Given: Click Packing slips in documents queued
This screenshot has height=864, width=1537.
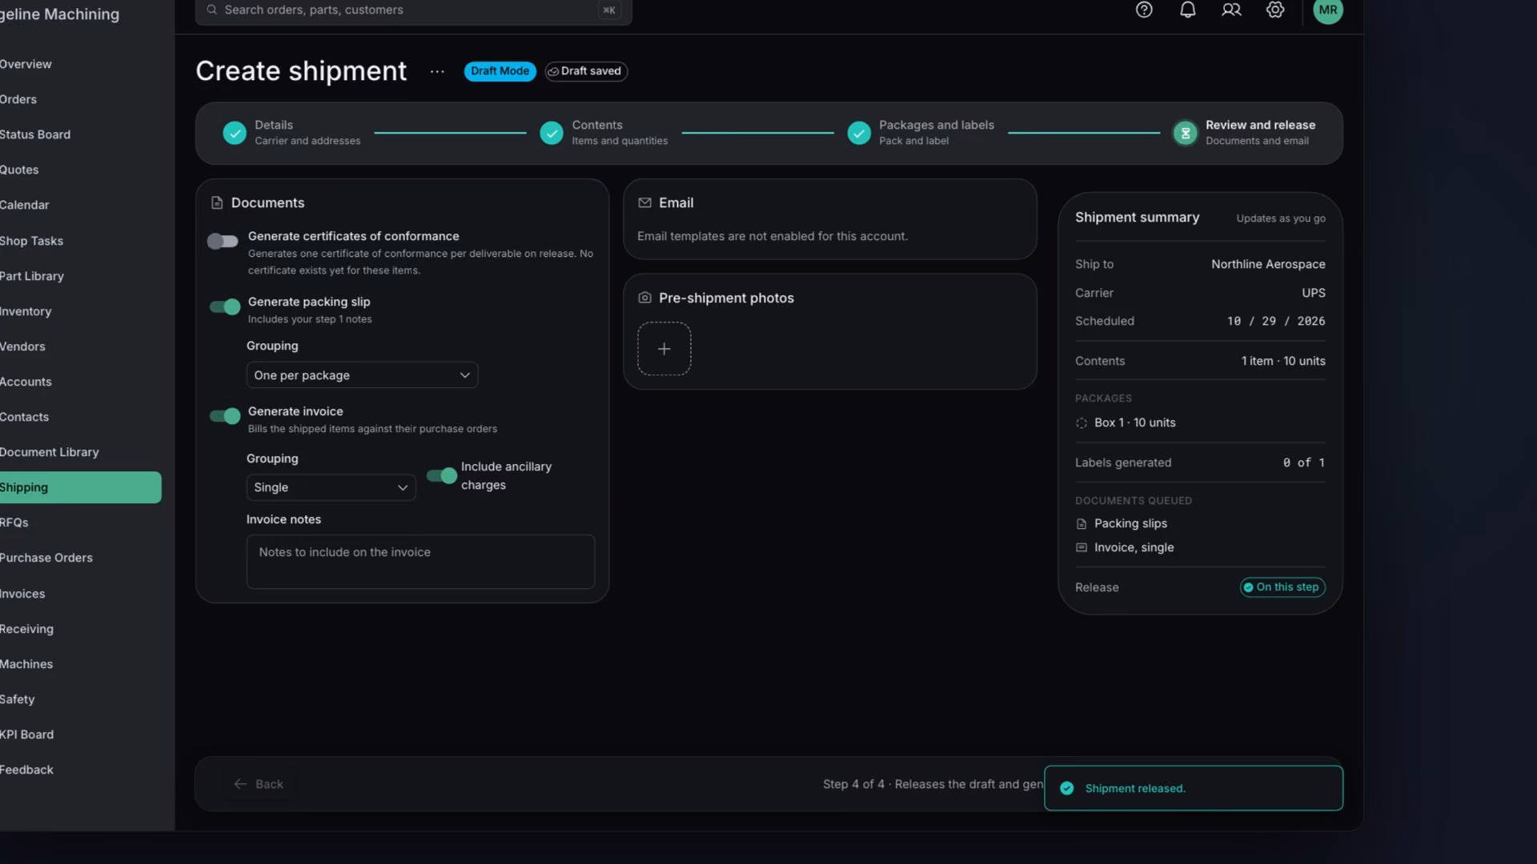Looking at the screenshot, I should (1130, 523).
